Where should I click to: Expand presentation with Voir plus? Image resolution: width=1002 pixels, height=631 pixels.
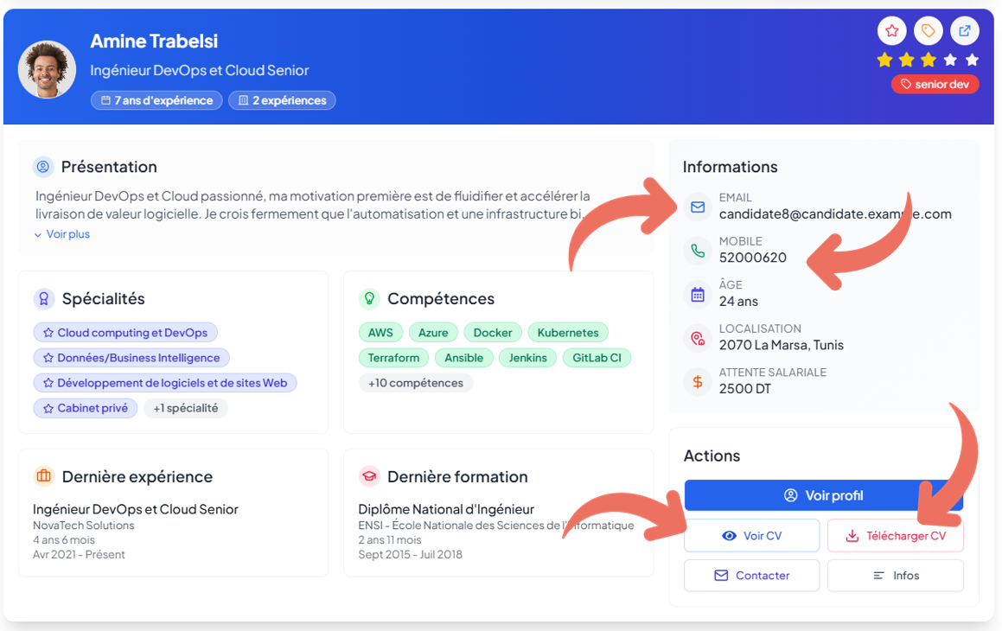tap(62, 234)
